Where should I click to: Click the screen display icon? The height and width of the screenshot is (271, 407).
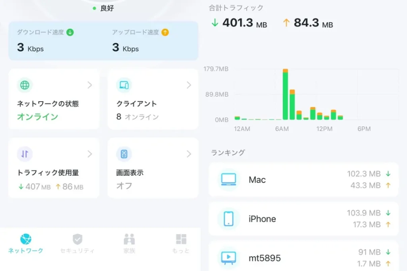124,154
